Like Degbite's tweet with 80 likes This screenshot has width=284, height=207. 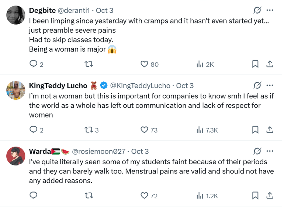point(145,64)
